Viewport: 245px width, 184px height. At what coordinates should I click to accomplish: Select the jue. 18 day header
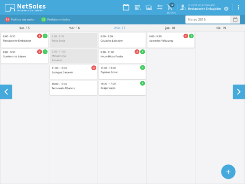click(170, 28)
